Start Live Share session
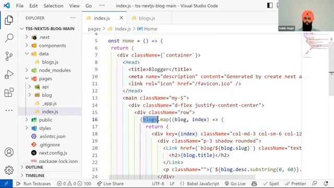The height and width of the screenshot is (188, 334). 110,183
